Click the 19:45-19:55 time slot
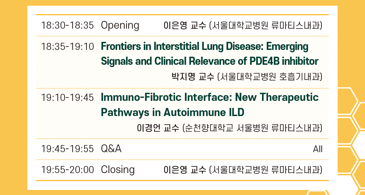The image size is (365, 195). pyautogui.click(x=67, y=149)
